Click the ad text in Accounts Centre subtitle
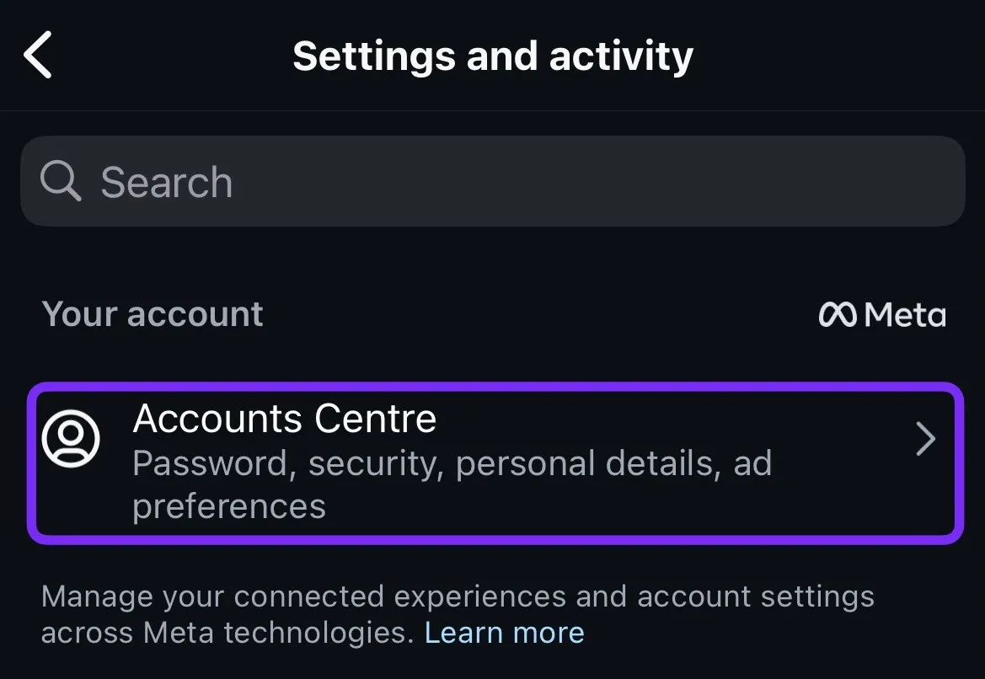 point(752,464)
